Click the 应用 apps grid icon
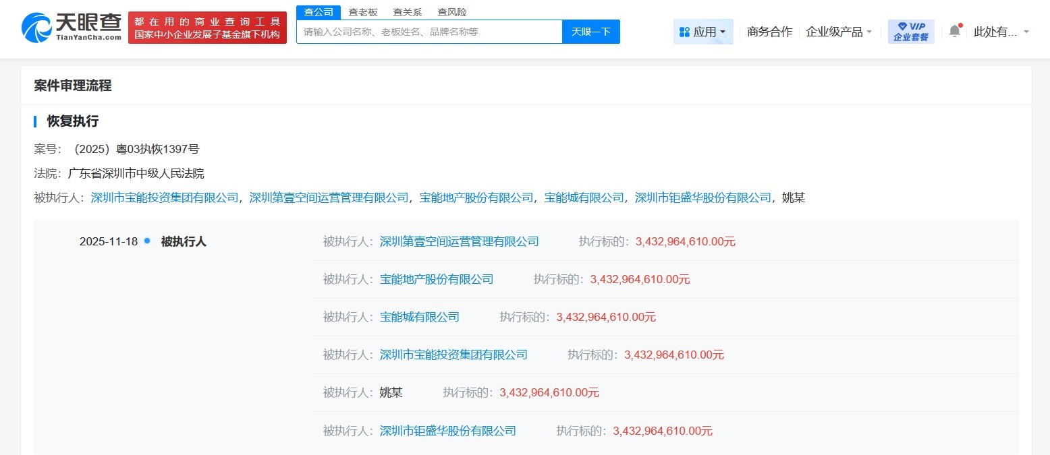Screen dimensions: 1050x455 (x=685, y=31)
